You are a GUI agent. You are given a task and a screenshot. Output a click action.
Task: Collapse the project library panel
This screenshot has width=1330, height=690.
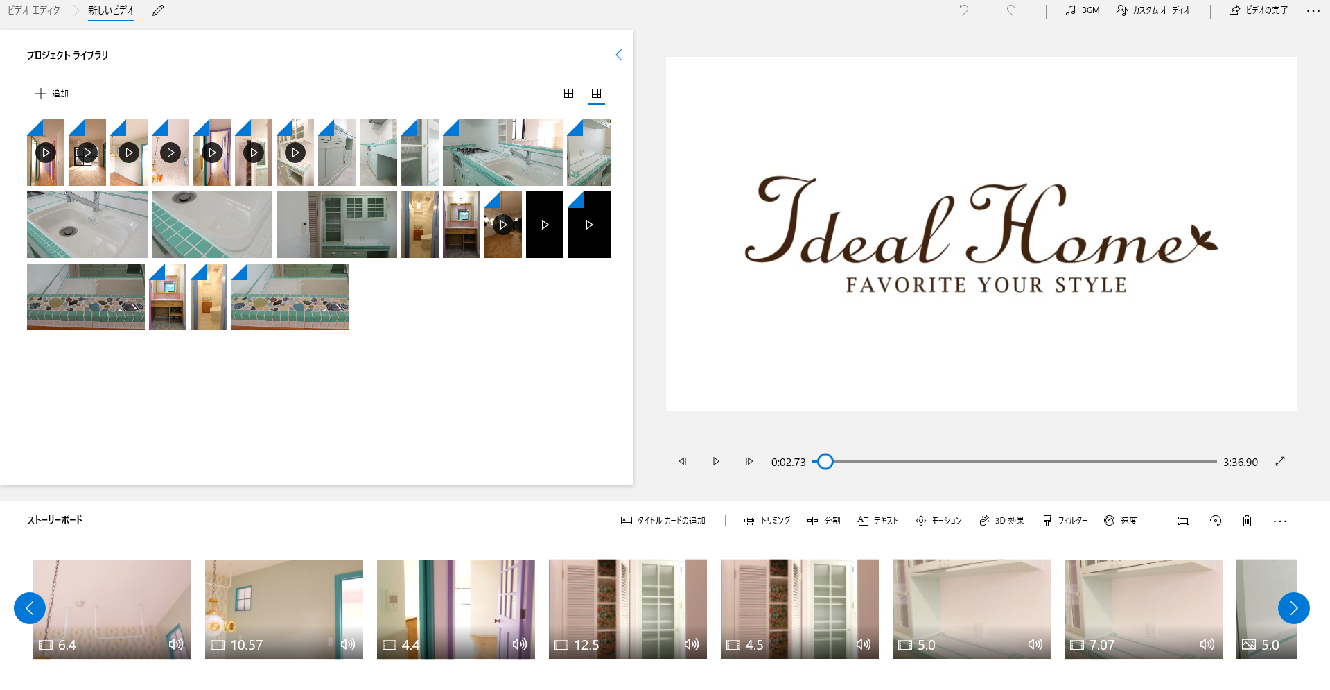618,55
